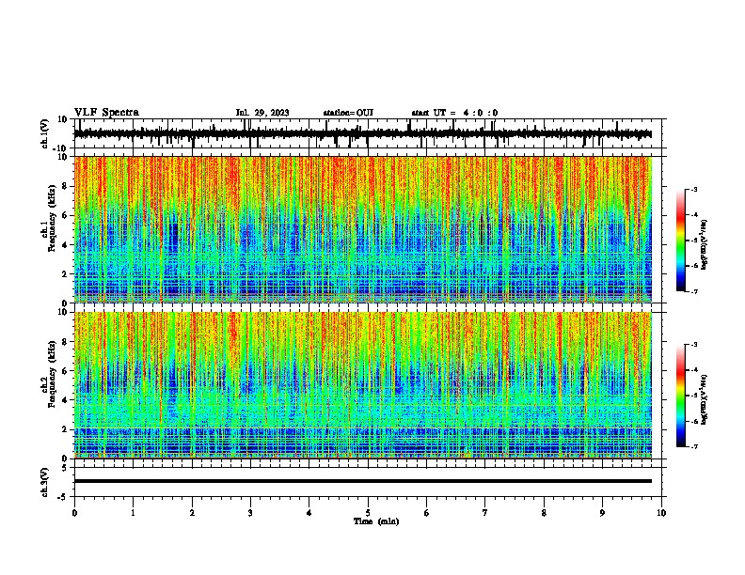Click the ch.1 log PSD color bar
Viewport: 745px width, 575px height.
pyautogui.click(x=681, y=241)
